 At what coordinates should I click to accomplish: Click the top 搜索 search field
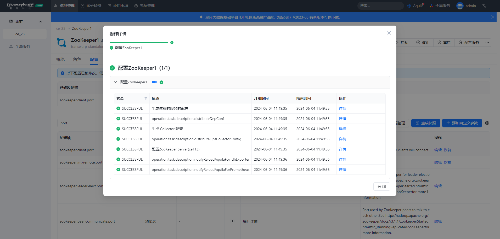[x=380, y=6]
